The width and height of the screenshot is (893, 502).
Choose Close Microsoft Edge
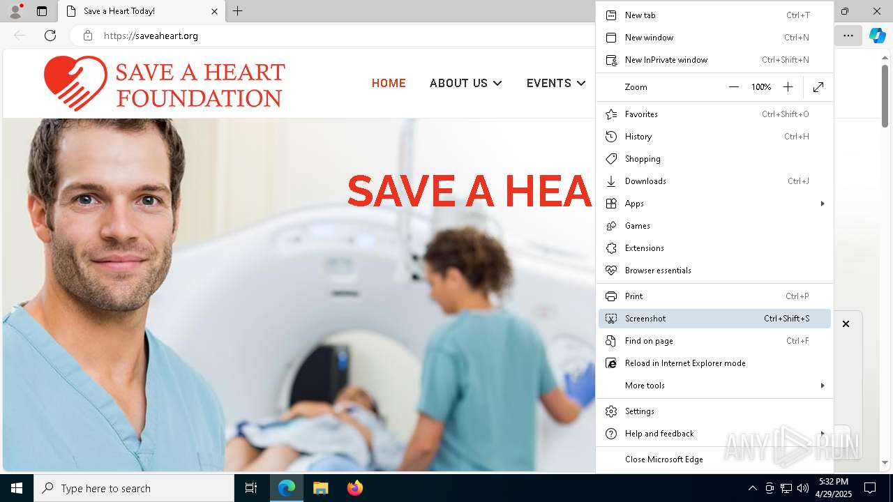[714, 459]
